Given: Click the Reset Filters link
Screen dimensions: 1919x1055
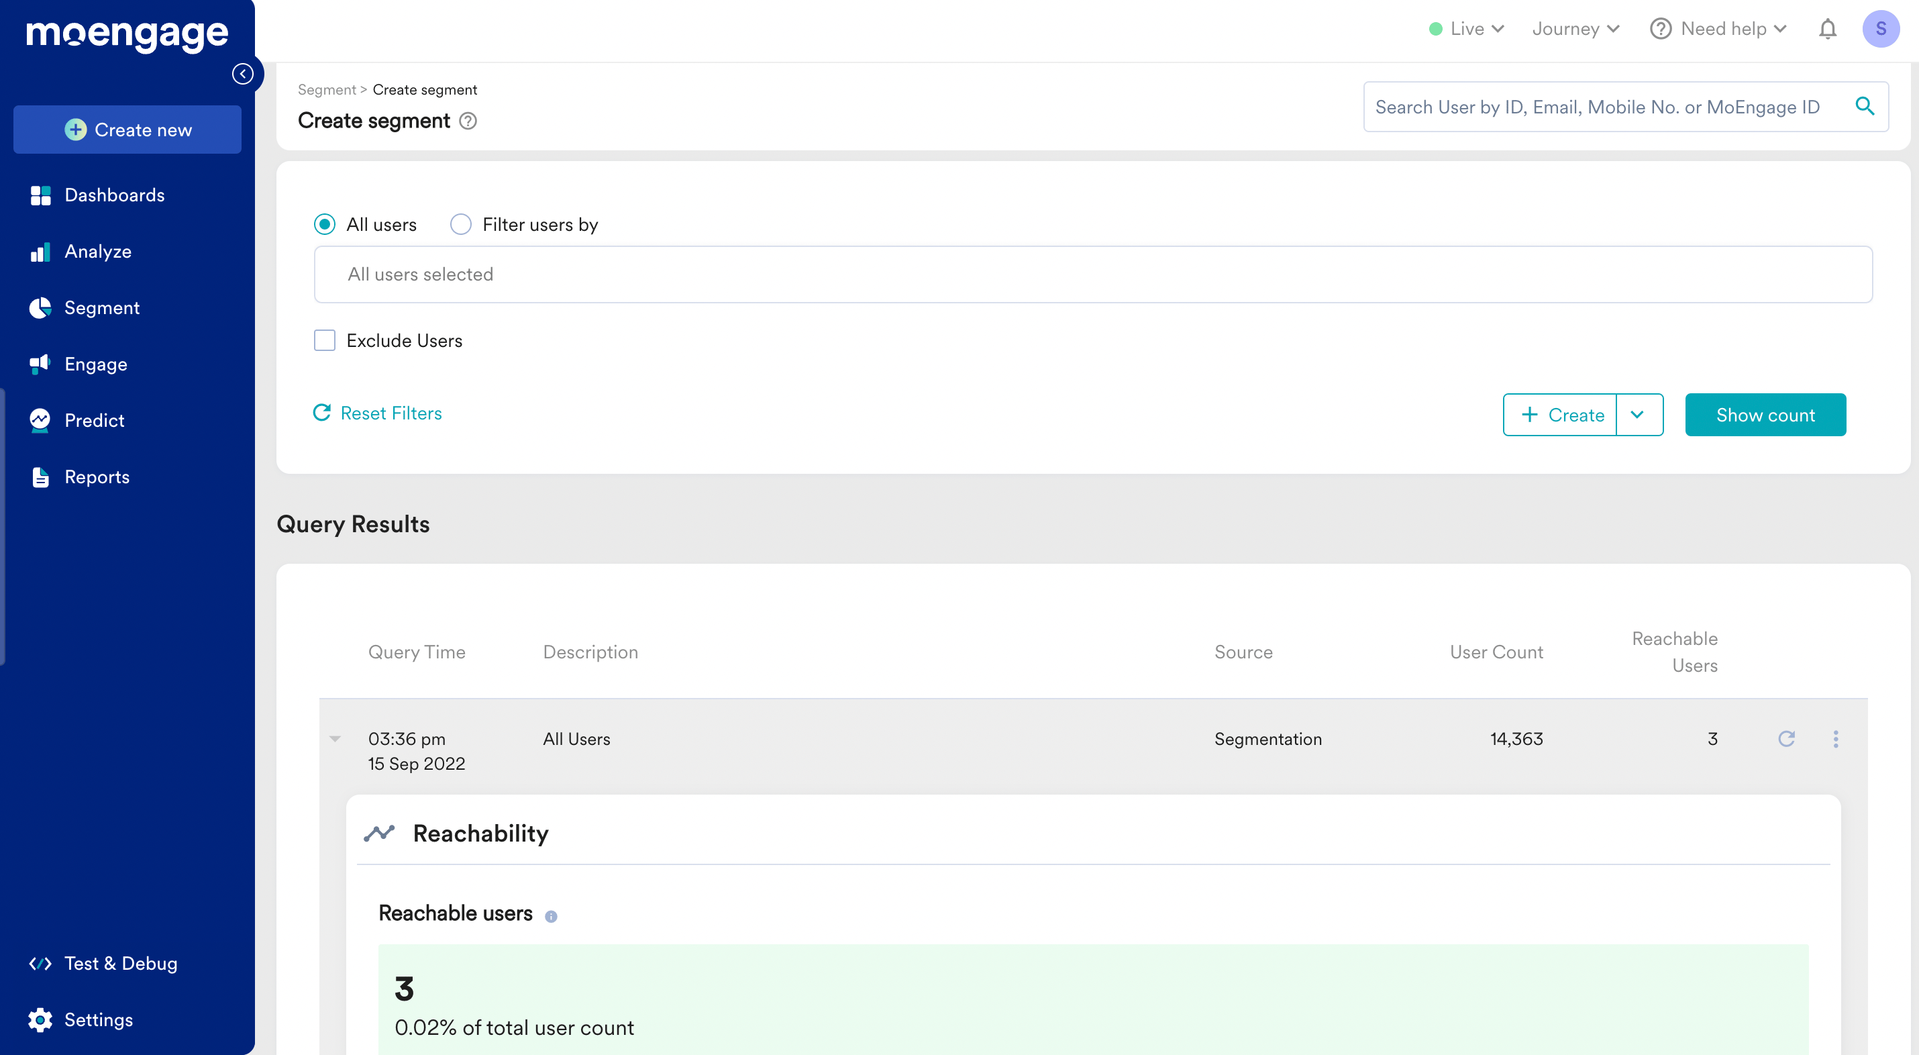Looking at the screenshot, I should pyautogui.click(x=378, y=413).
